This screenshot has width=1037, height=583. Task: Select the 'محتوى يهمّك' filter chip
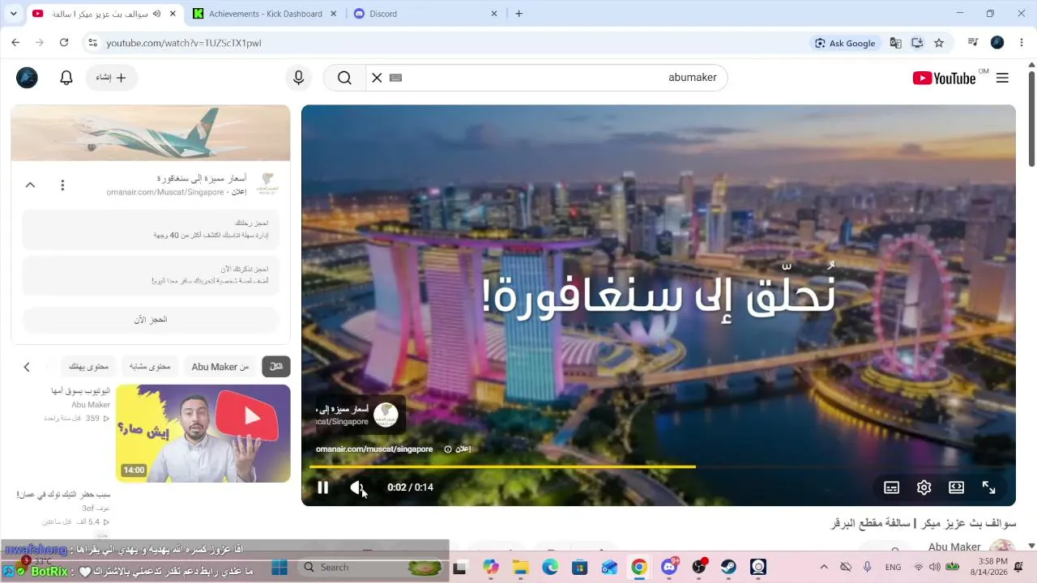tap(88, 367)
